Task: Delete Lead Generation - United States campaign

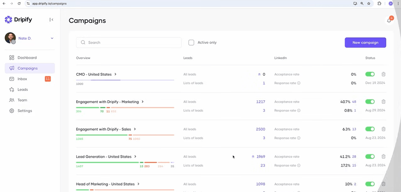Action: 383,156
